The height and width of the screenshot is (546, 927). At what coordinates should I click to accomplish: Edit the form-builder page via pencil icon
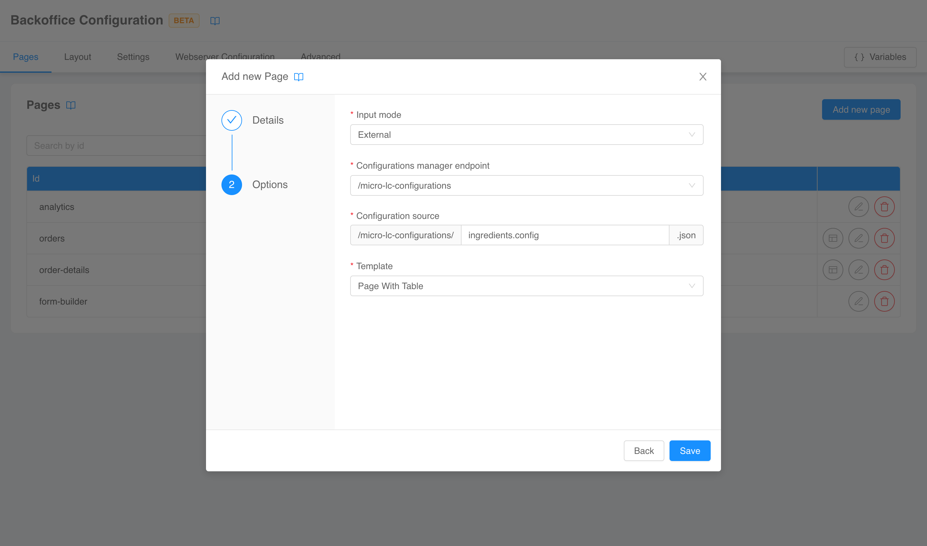point(859,301)
